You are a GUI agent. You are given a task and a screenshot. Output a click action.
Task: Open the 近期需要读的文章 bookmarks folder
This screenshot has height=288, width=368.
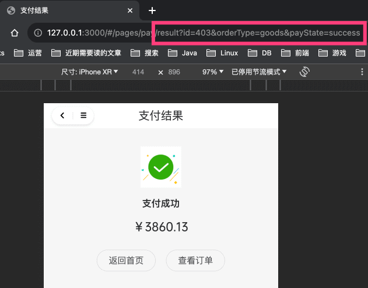[x=86, y=53]
